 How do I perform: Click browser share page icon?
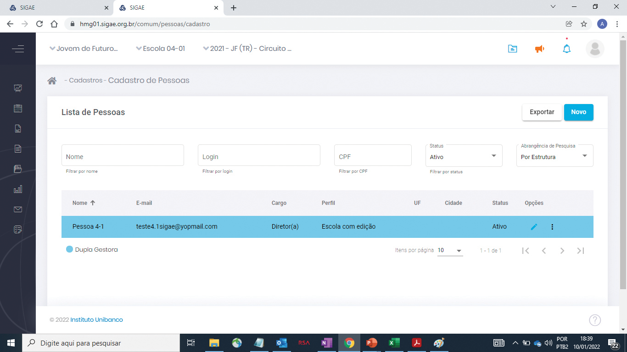tap(569, 24)
